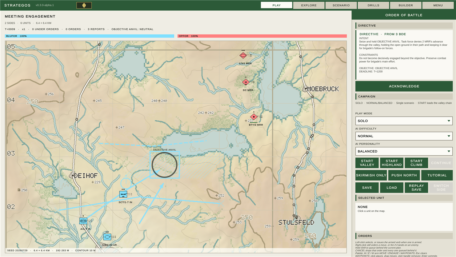
Task: Click the Acknowledge button
Action: (x=404, y=86)
